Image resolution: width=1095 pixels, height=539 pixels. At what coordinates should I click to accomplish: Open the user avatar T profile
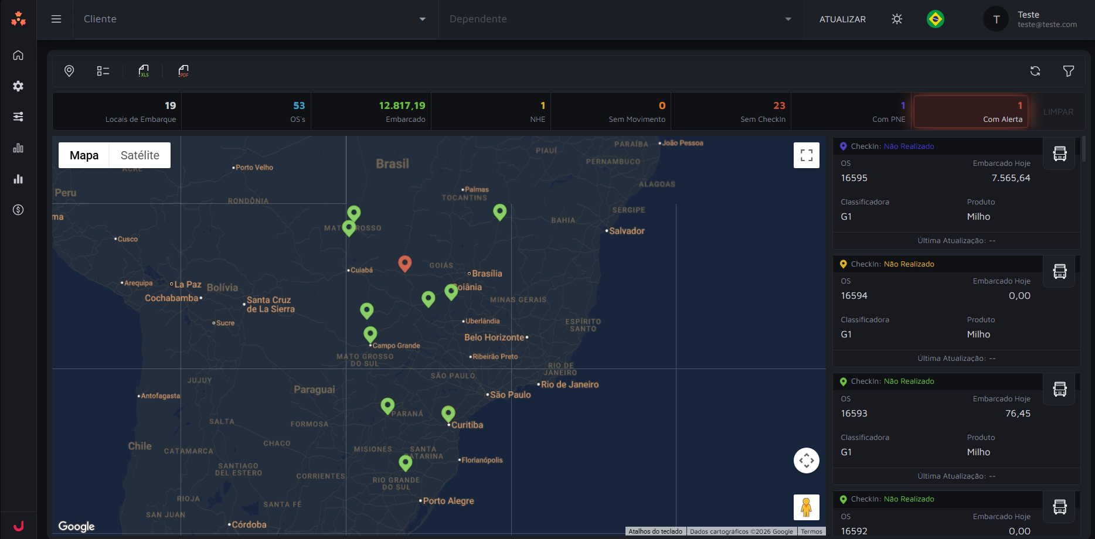(x=996, y=19)
